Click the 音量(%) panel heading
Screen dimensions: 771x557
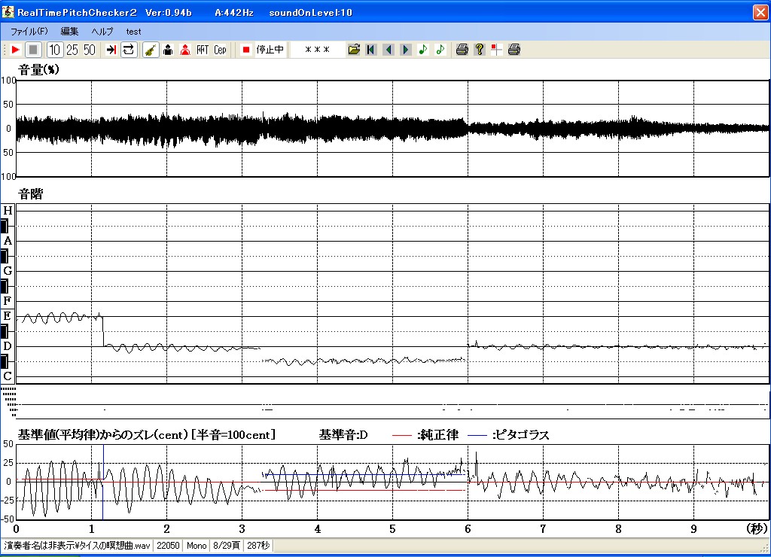39,70
